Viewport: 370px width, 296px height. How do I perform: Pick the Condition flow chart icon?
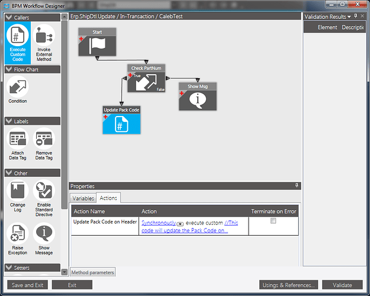(17, 90)
